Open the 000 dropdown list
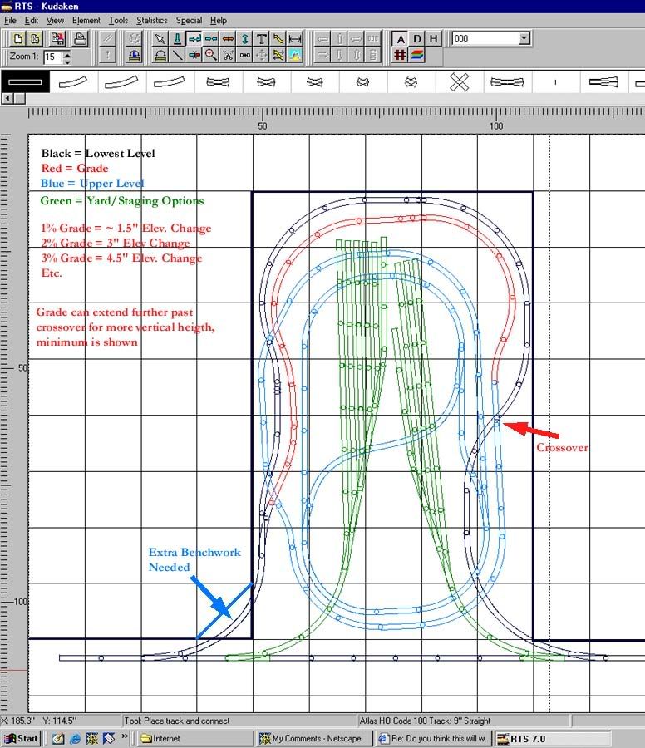This screenshot has width=645, height=748. click(524, 38)
